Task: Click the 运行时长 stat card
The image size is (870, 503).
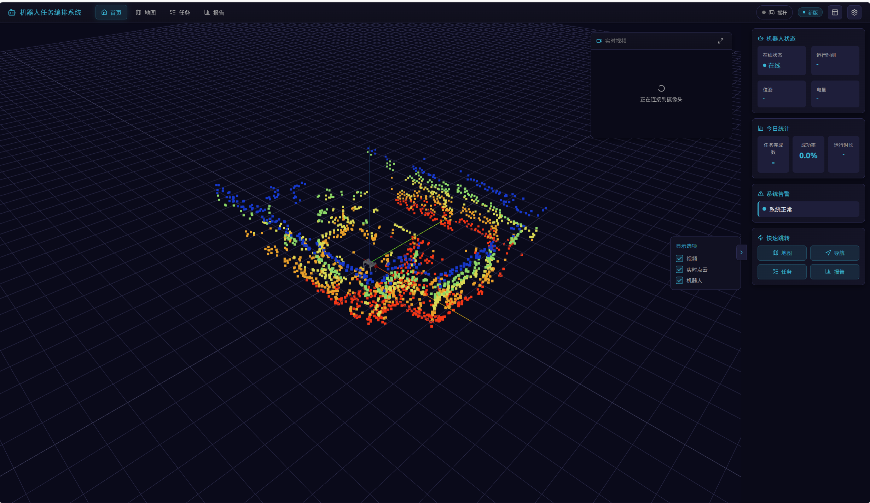Action: [843, 154]
